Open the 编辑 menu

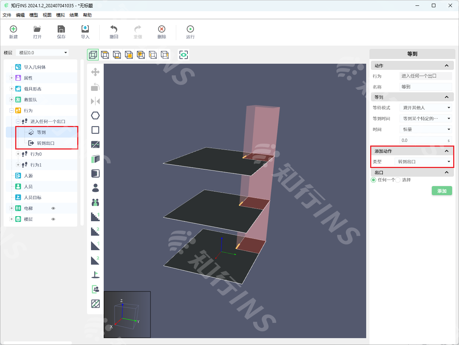pos(20,15)
